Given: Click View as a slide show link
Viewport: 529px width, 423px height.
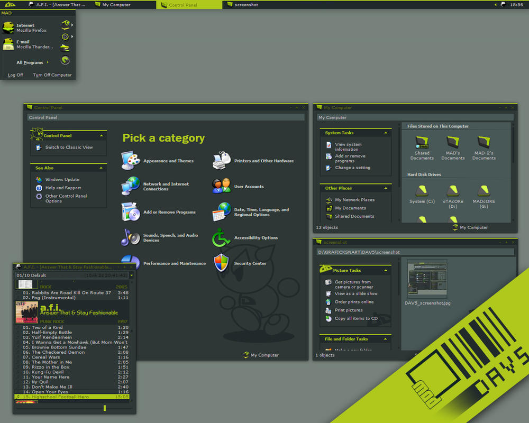Looking at the screenshot, I should click(x=356, y=294).
